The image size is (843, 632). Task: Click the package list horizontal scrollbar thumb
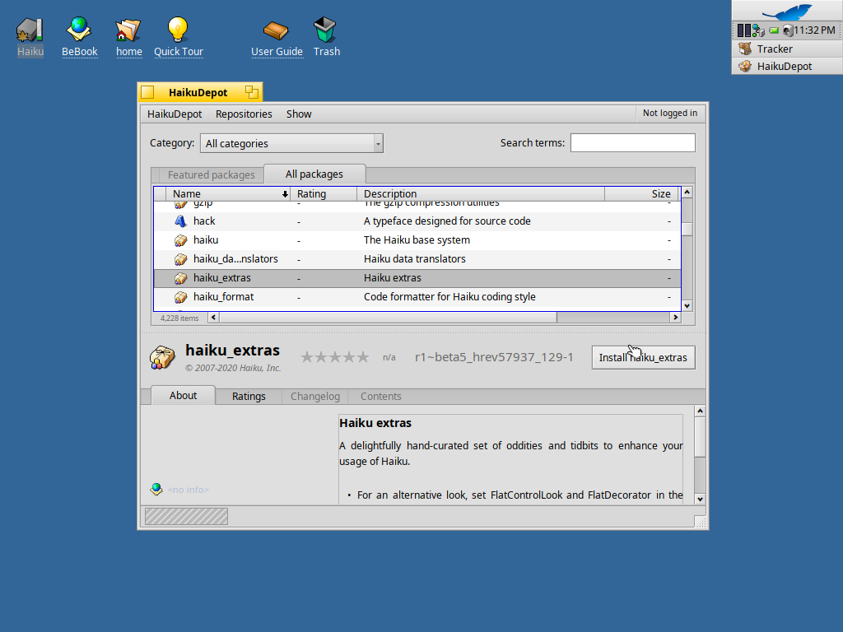[388, 318]
